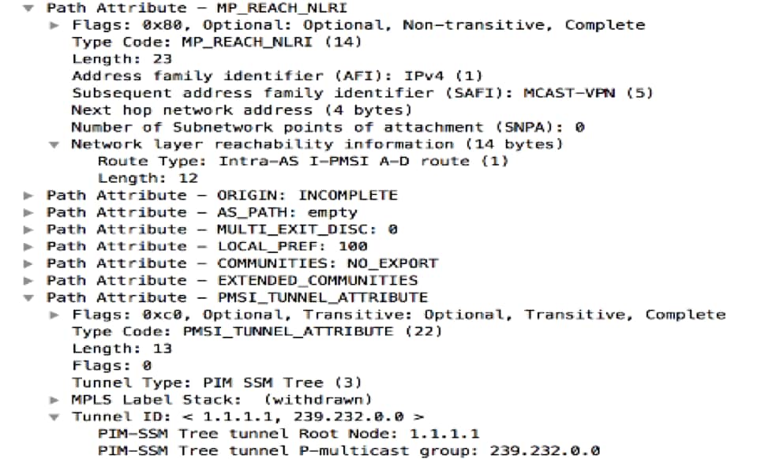Select the Next hop network address line
This screenshot has height=459, width=757.
pyautogui.click(x=242, y=110)
